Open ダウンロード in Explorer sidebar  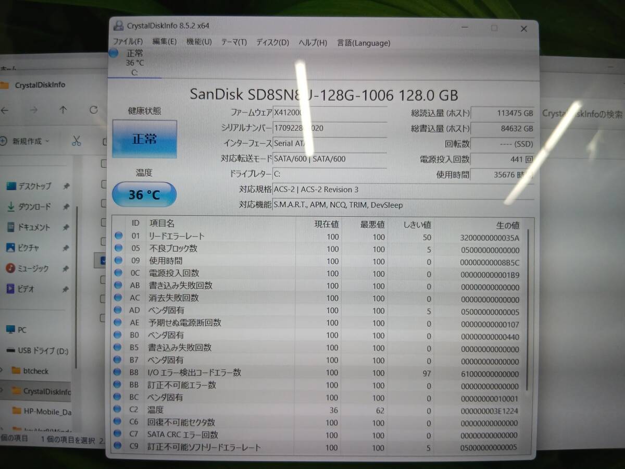(34, 207)
